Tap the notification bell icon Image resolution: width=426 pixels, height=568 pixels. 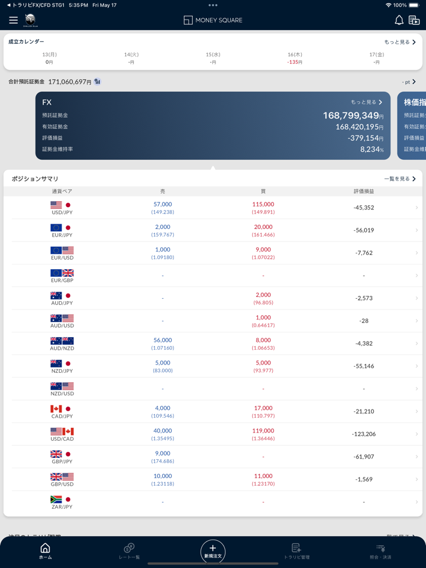(399, 20)
